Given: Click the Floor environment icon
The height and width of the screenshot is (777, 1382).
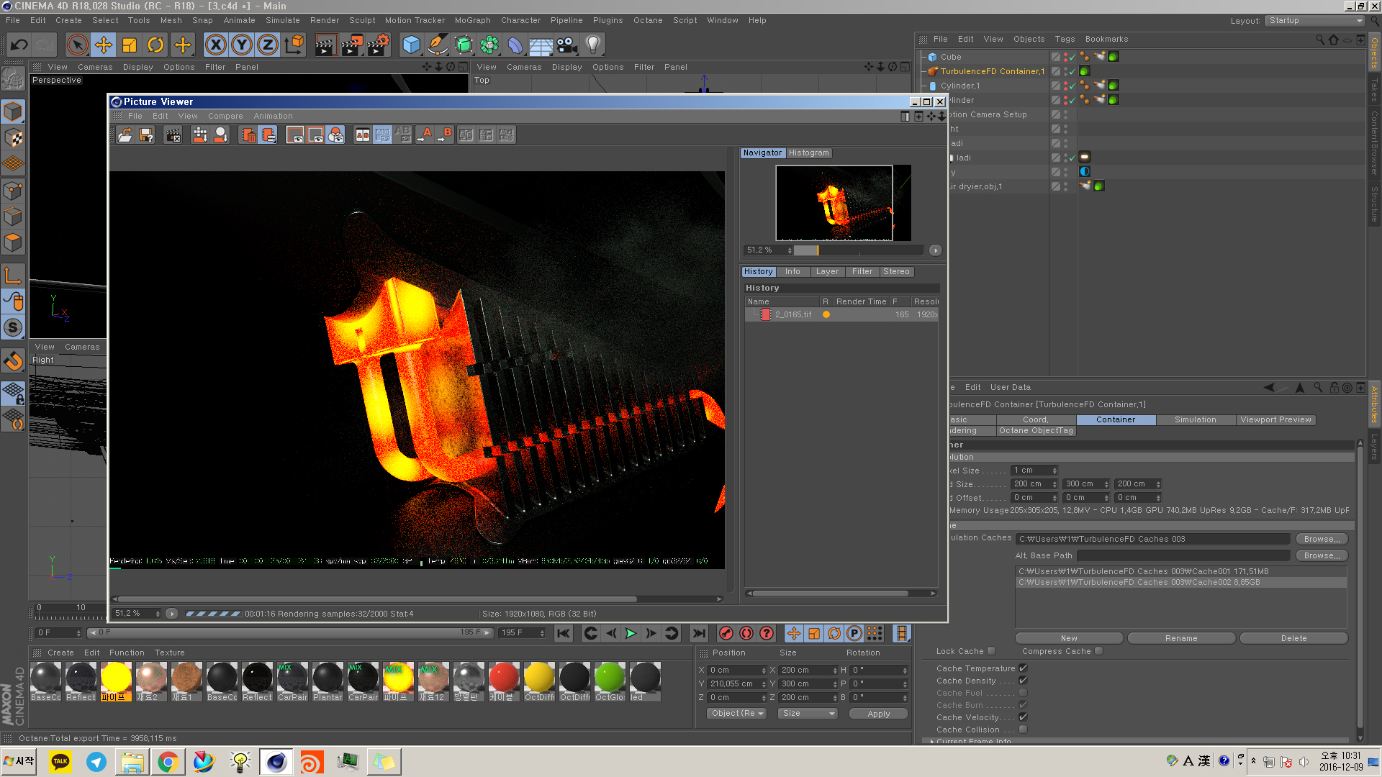Looking at the screenshot, I should point(541,45).
